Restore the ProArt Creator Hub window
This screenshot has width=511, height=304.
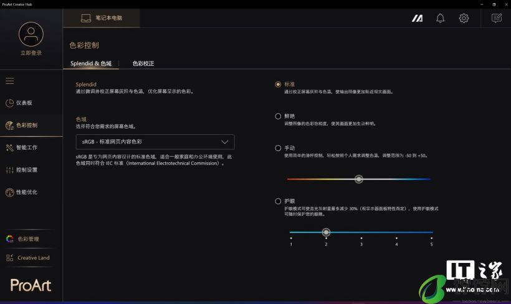[x=494, y=4]
